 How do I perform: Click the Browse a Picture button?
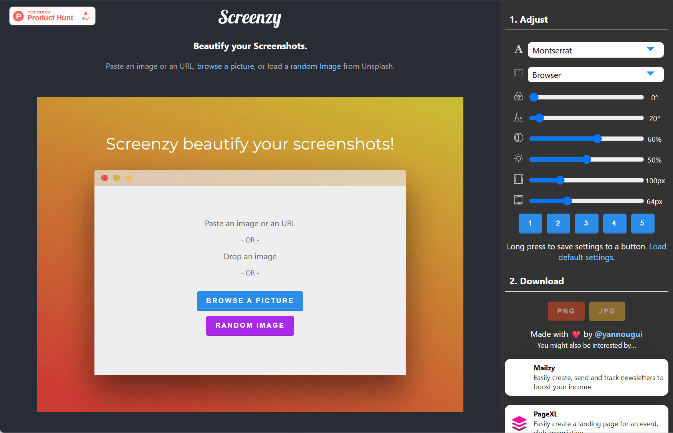coord(250,301)
